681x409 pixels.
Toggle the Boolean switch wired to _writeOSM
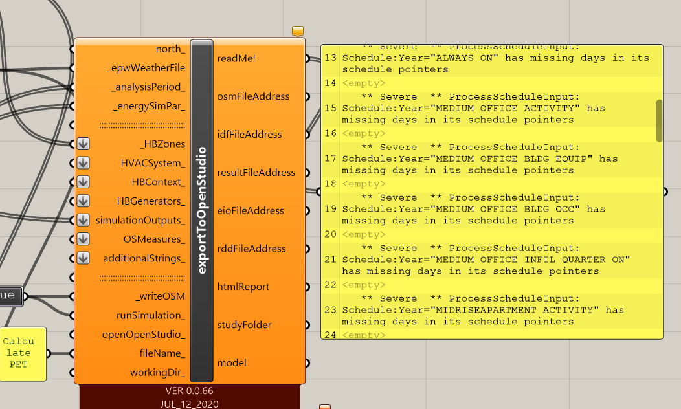tap(11, 296)
